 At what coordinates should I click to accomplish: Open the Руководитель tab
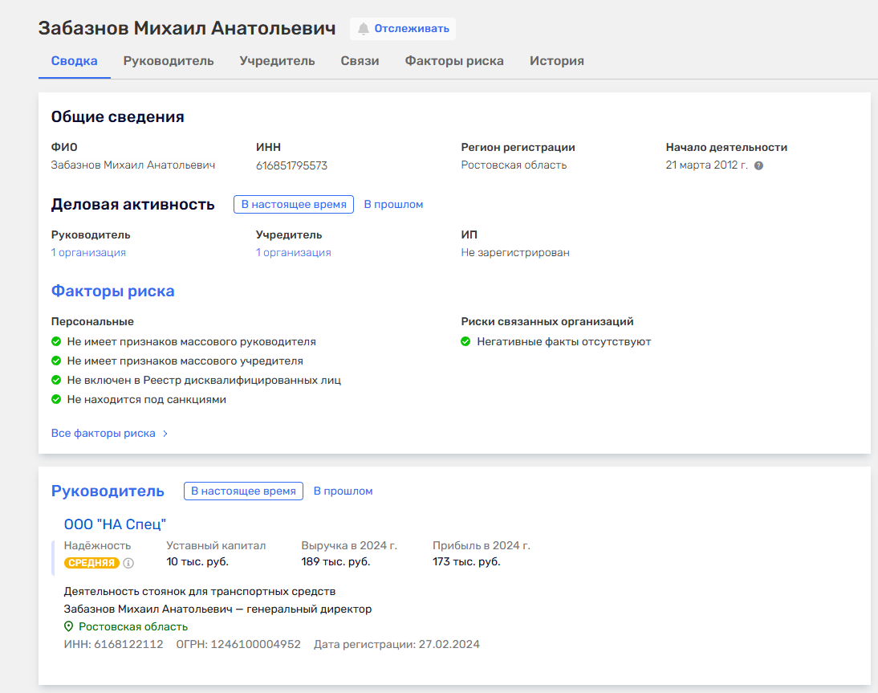169,61
